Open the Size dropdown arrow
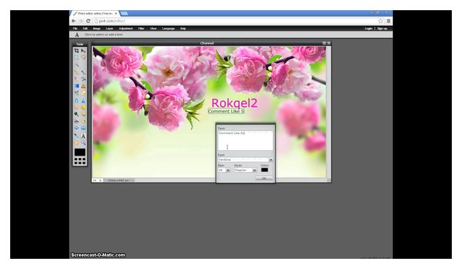 point(228,171)
